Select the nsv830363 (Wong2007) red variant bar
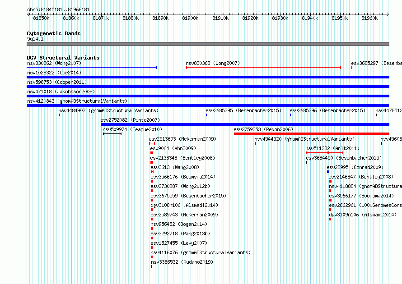 263,68
